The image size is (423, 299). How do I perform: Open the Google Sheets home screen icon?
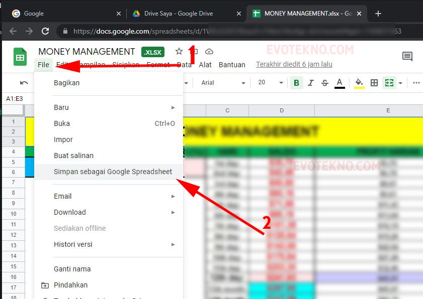pyautogui.click(x=19, y=57)
